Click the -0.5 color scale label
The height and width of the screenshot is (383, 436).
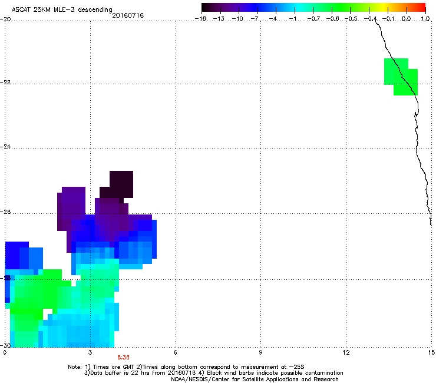[351, 19]
